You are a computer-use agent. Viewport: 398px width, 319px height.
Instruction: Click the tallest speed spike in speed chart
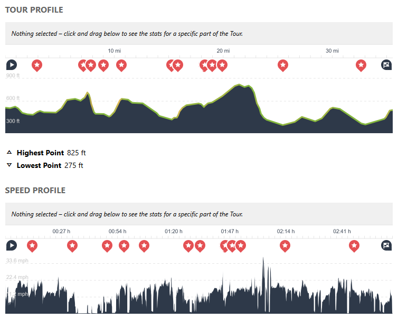pyautogui.click(x=263, y=259)
